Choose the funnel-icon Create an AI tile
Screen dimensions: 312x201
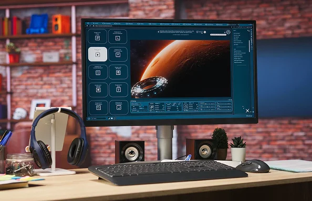[118, 54]
